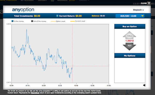Click the anyoption logo
The image size is (155, 95).
pyautogui.click(x=23, y=10)
